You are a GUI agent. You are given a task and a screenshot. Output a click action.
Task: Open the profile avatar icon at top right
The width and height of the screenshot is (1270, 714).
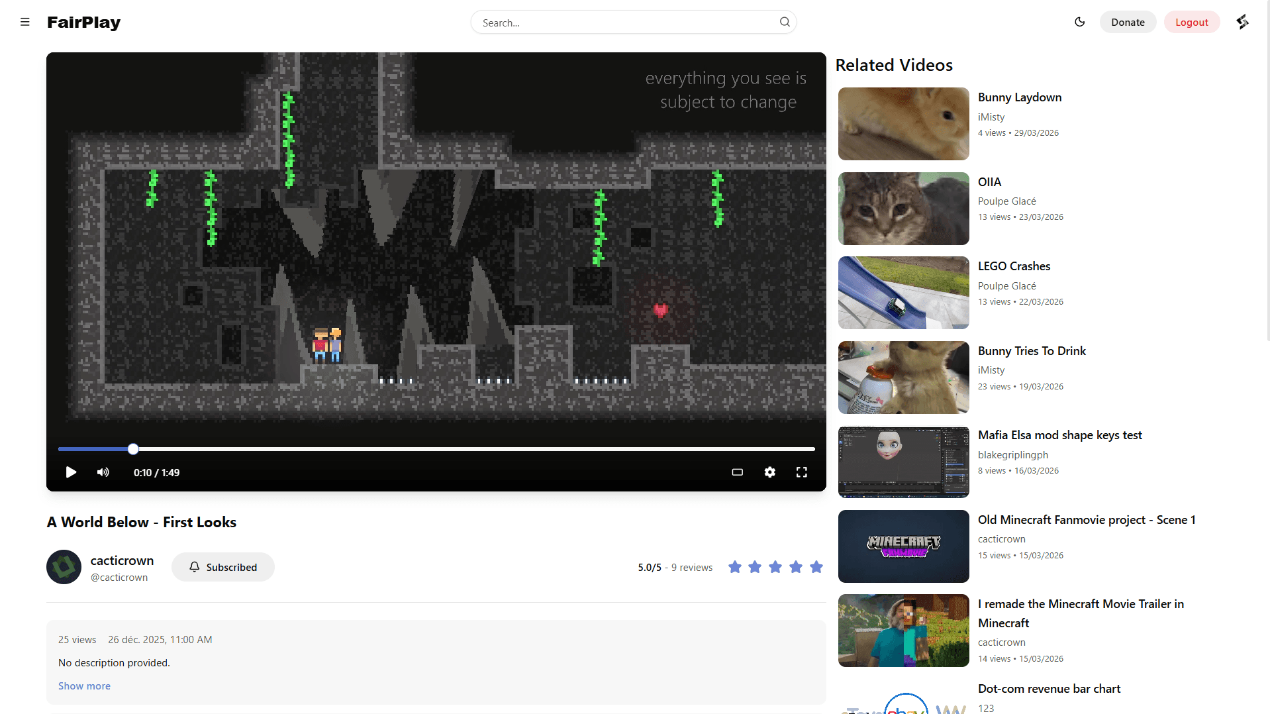tap(1243, 22)
